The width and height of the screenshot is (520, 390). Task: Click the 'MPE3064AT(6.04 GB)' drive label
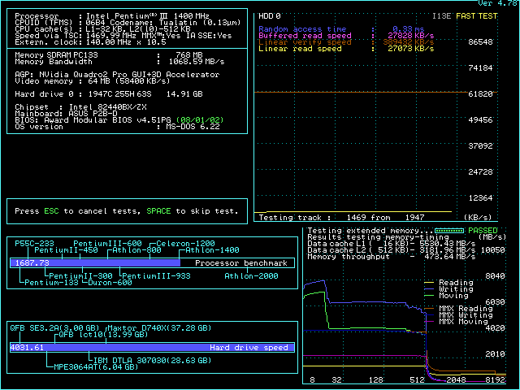pos(96,367)
